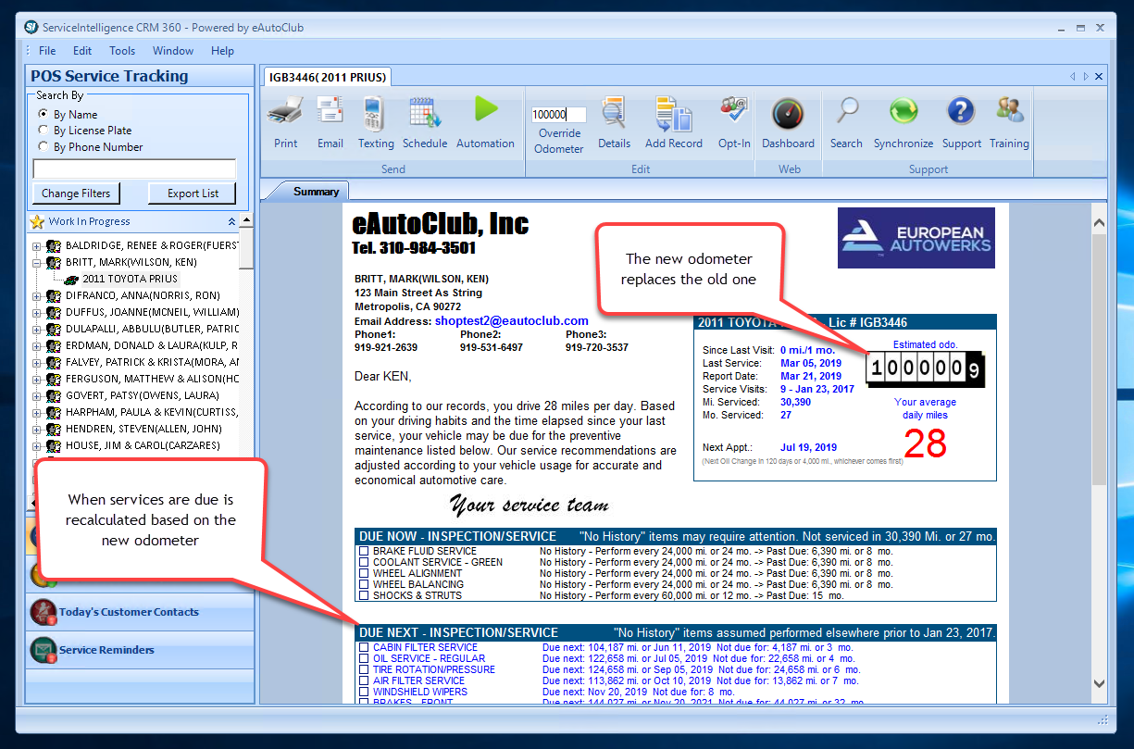Viewport: 1134px width, 749px height.
Task: Click the search text field under Search By
Action: tap(134, 169)
